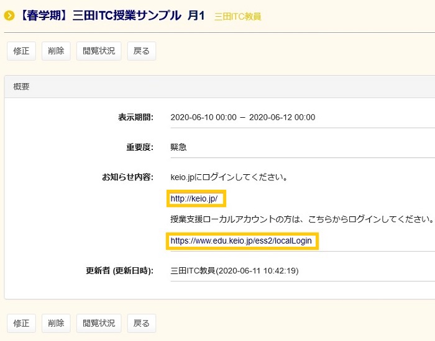Open 閲覧状況 from the bottom button row
Image resolution: width=435 pixels, height=341 pixels.
[x=99, y=323]
